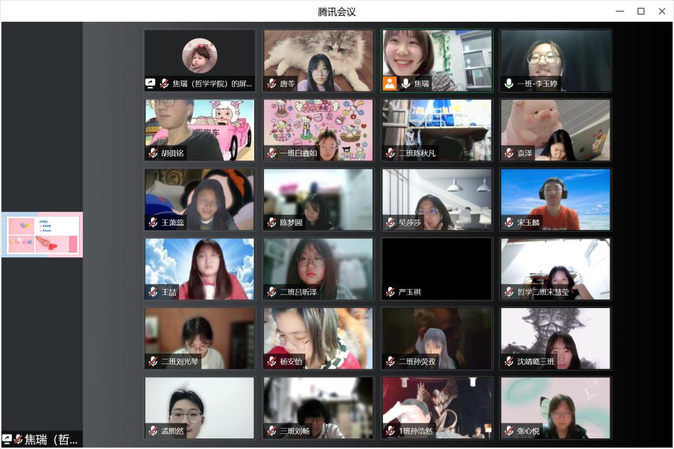Click the muted mic icon beside 杨安怡
The width and height of the screenshot is (674, 449).
tap(272, 361)
